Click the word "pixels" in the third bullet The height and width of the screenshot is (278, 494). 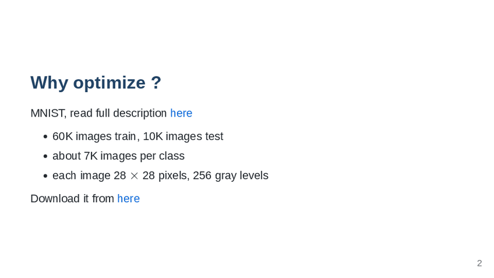172,175
